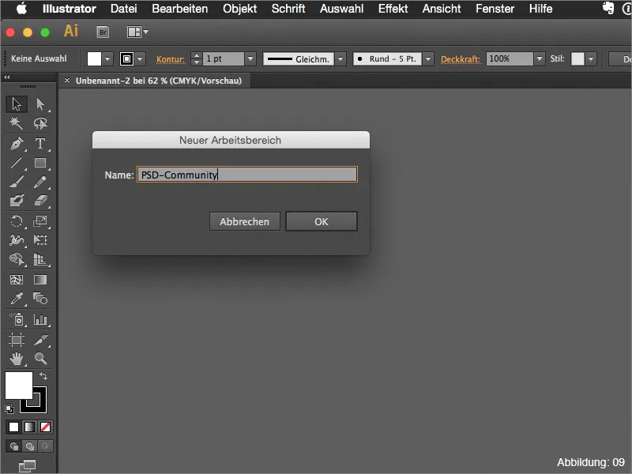Collapse the tools panel with double arrows
632x474 pixels.
point(7,77)
